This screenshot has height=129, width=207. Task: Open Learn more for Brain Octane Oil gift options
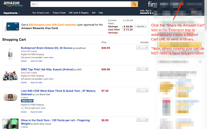pyautogui.click(x=48, y=57)
